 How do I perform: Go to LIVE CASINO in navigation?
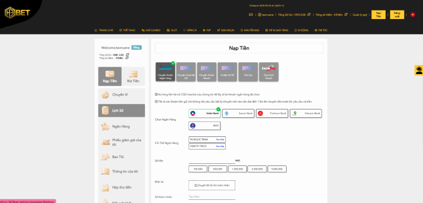click(151, 30)
